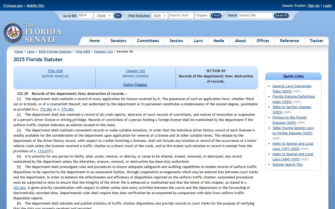Viewport: 335px width, 209px height.
Task: Open Table of Section Changes (2025)
Action: (x=292, y=109)
